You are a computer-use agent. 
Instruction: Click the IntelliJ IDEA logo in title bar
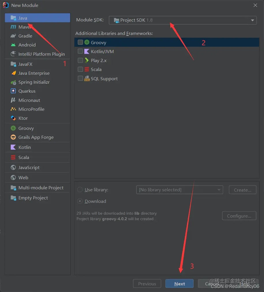click(6, 5)
